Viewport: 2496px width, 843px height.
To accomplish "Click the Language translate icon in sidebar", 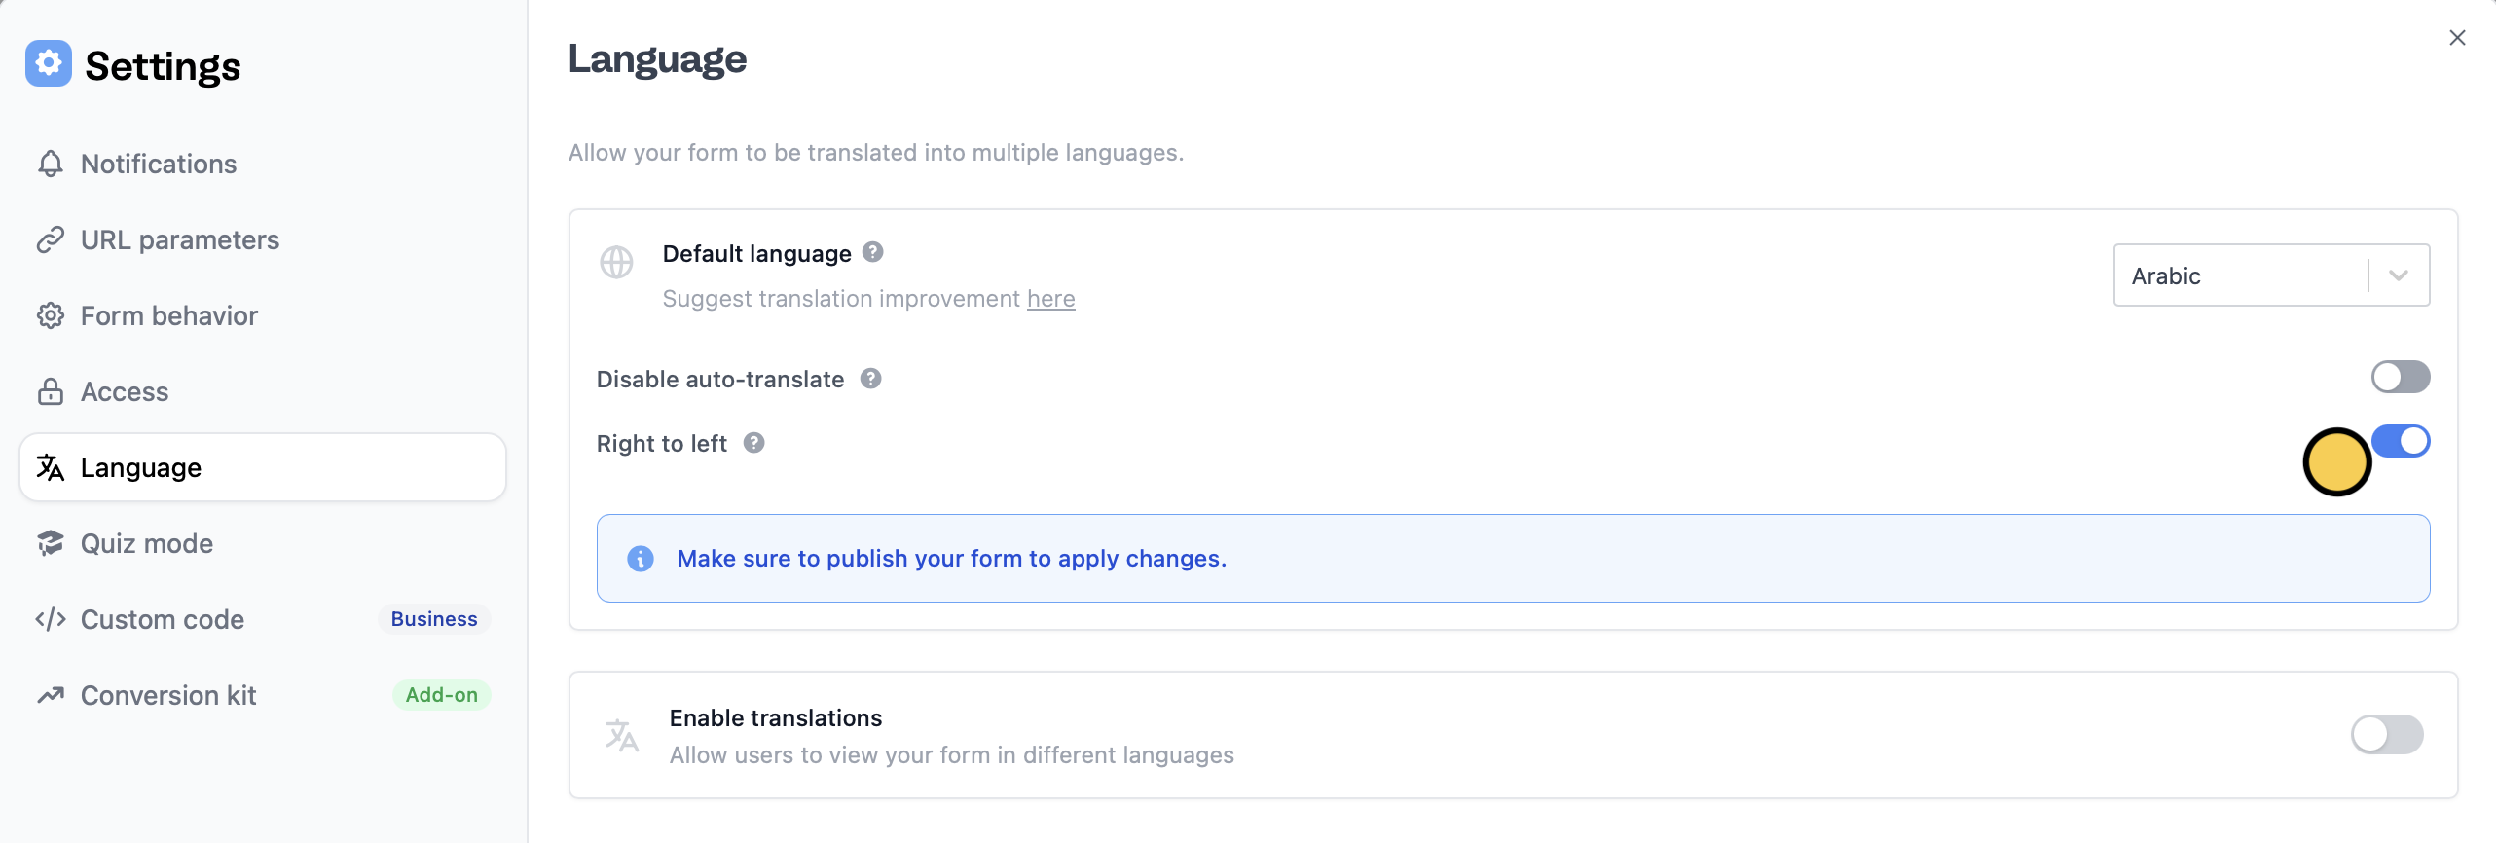I will (51, 467).
